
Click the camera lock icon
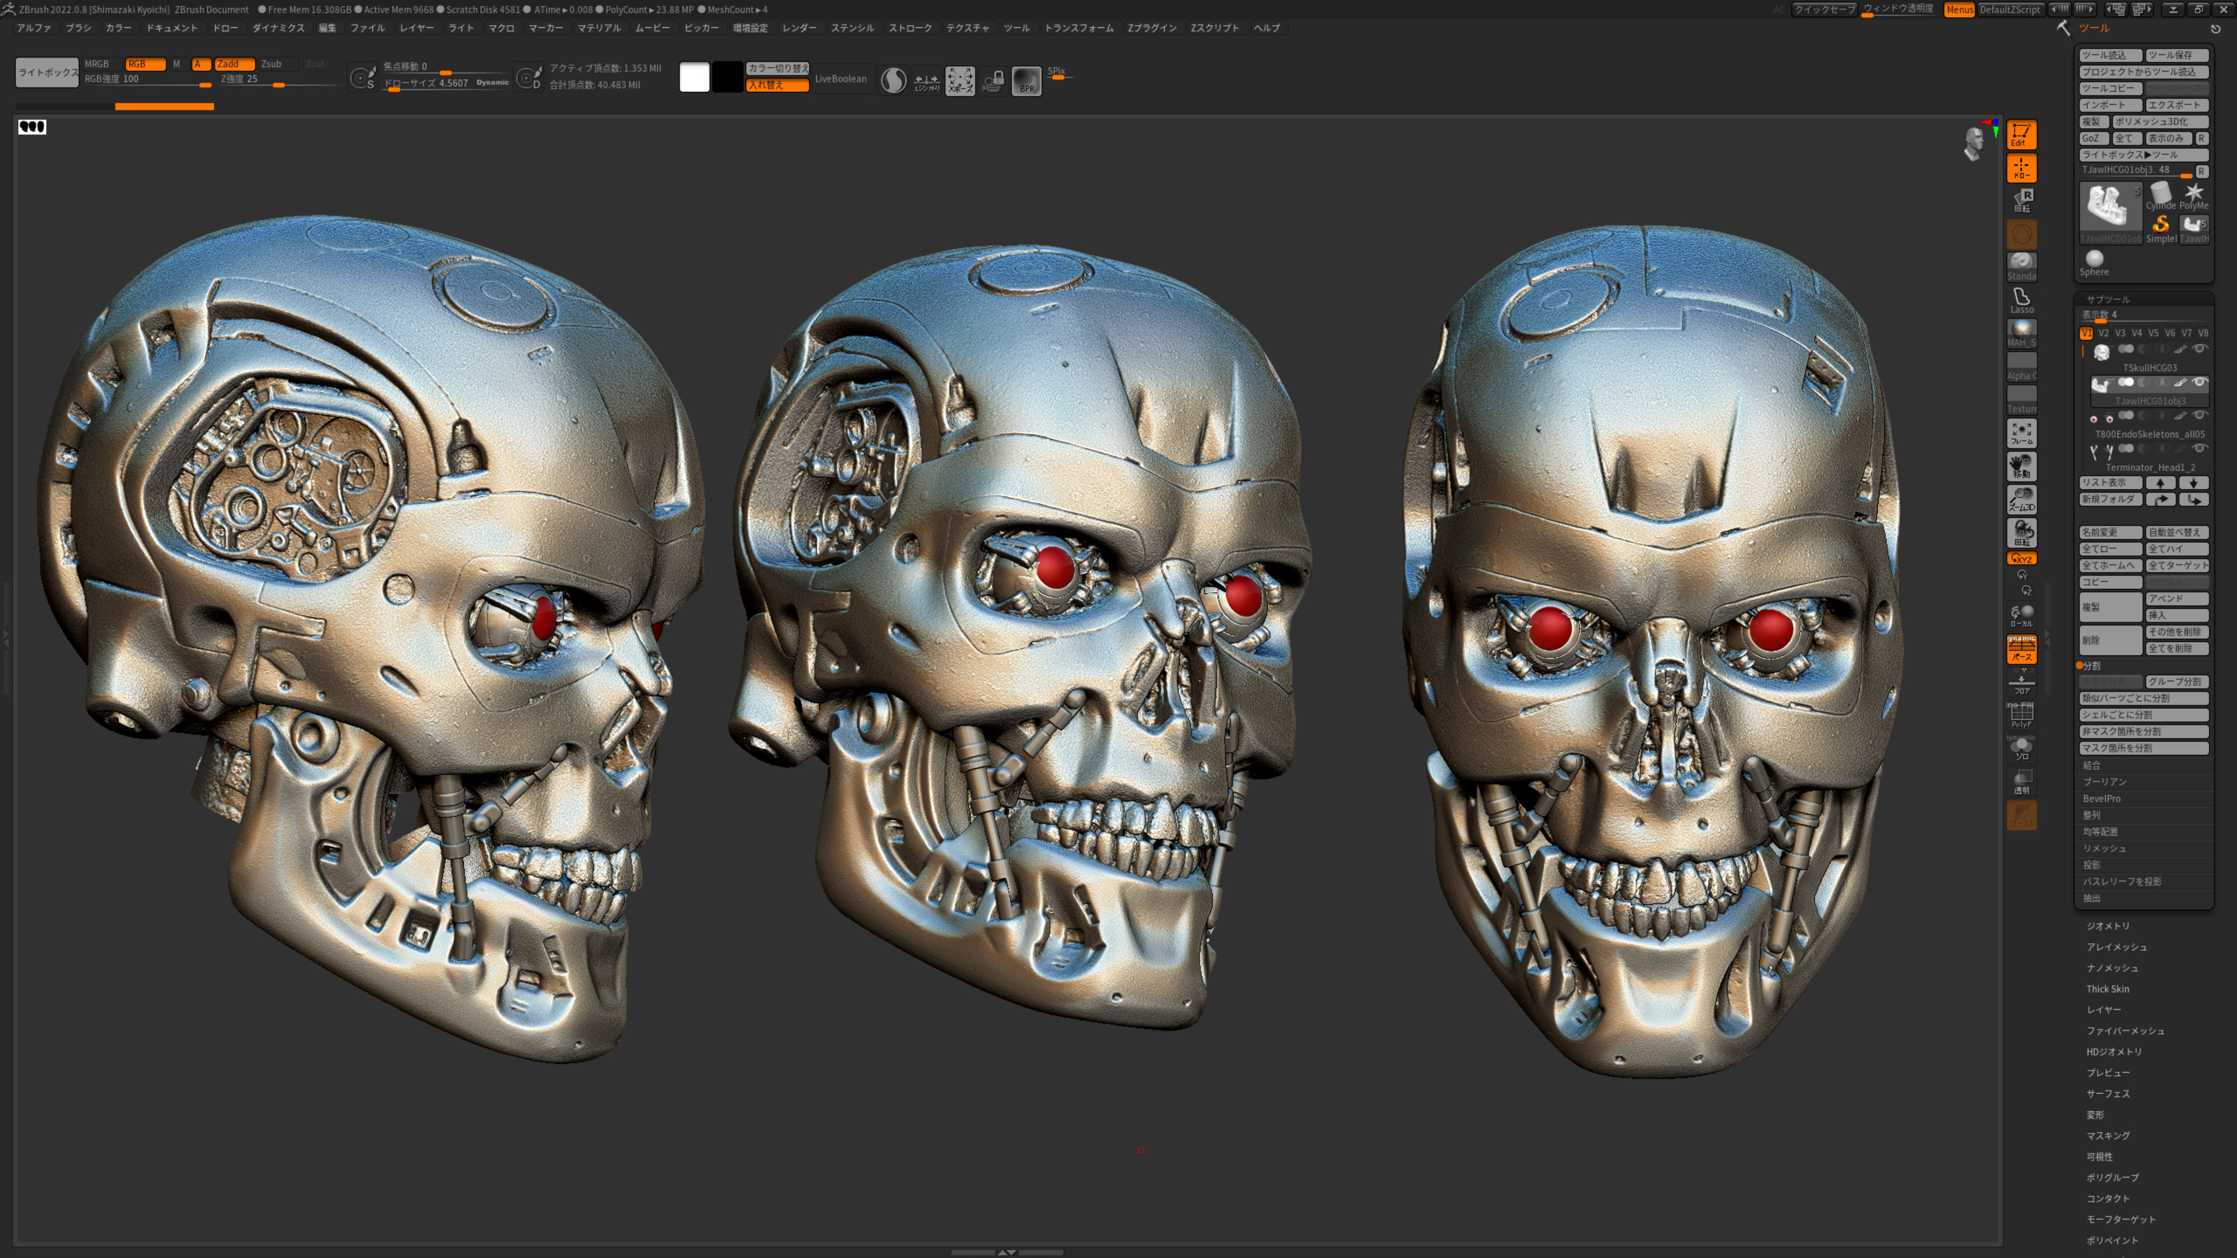tap(993, 81)
